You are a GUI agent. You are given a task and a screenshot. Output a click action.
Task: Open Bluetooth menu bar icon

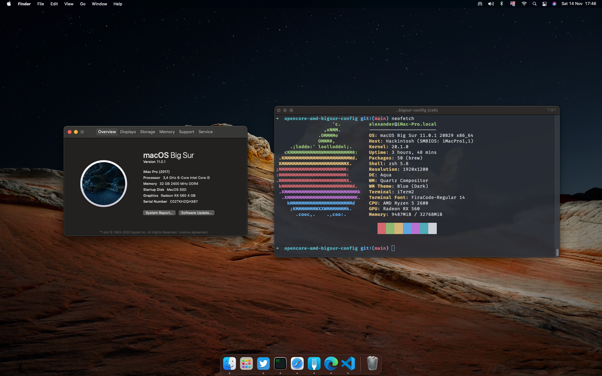click(x=502, y=4)
